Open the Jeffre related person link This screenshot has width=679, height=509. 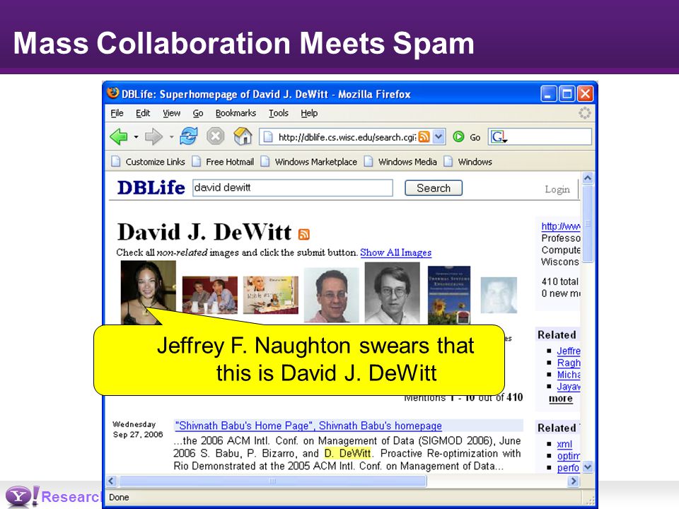pyautogui.click(x=569, y=351)
